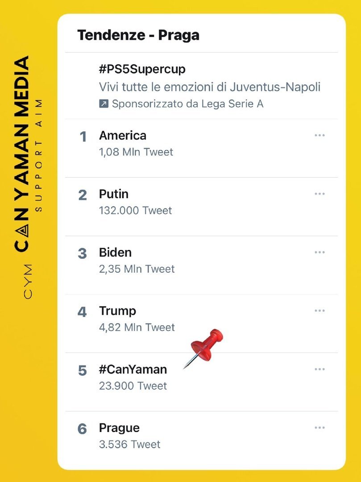Click the '23.900 Tweet' count

(133, 386)
